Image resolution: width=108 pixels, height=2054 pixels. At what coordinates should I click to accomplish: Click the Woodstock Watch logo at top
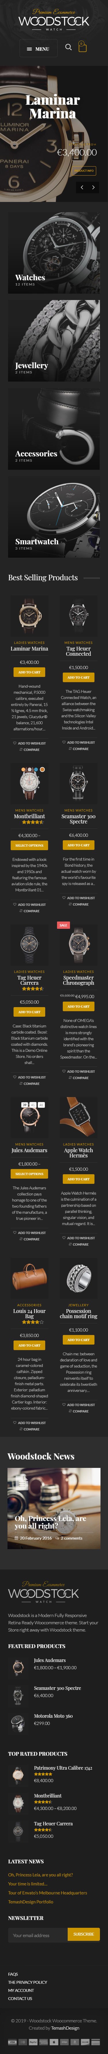pos(54,20)
